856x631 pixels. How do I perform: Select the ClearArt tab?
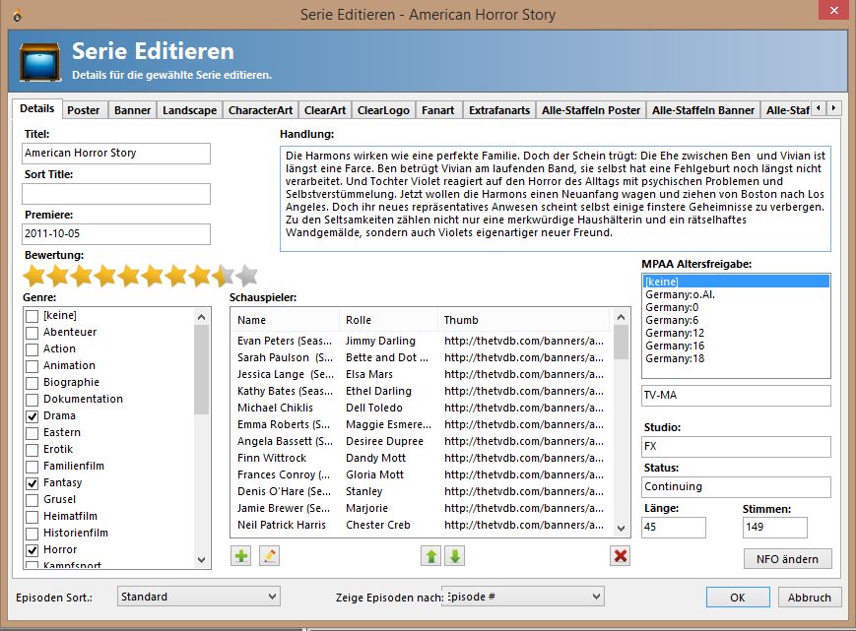325,110
